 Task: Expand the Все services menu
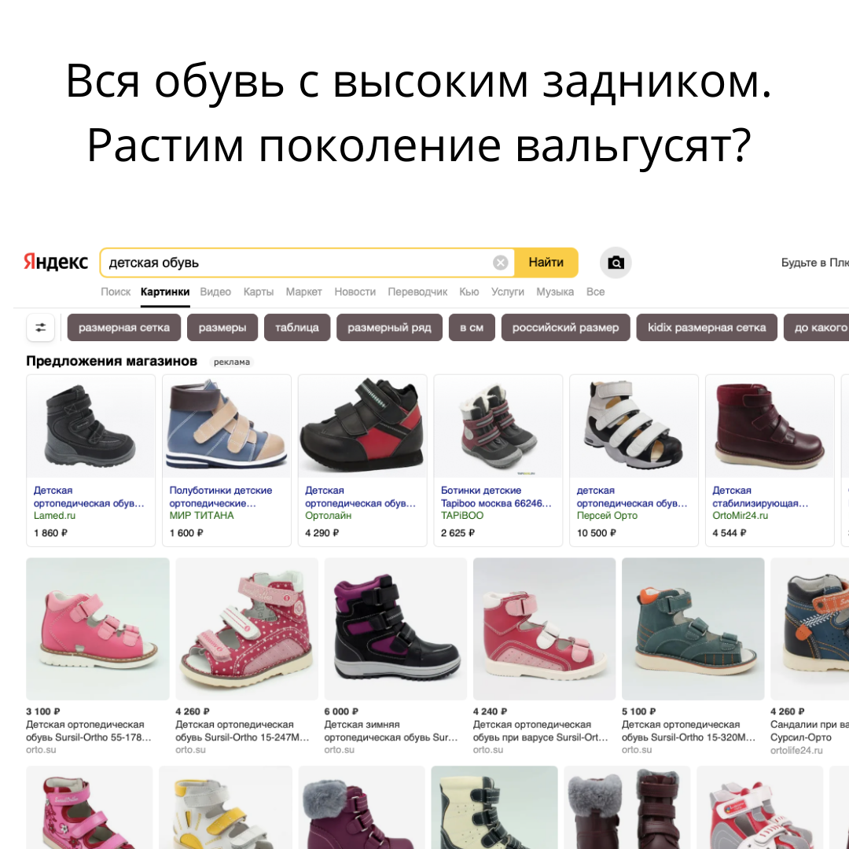pos(595,292)
